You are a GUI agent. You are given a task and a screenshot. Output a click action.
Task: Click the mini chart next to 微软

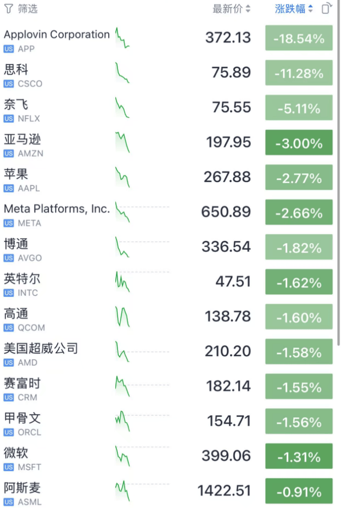tap(121, 456)
